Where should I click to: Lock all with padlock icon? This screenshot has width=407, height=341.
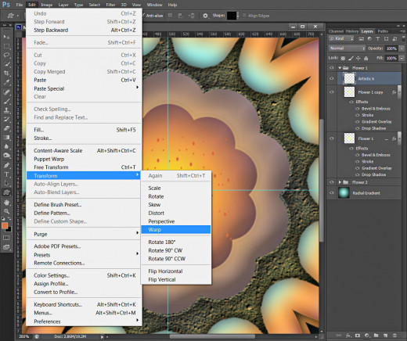(x=366, y=58)
